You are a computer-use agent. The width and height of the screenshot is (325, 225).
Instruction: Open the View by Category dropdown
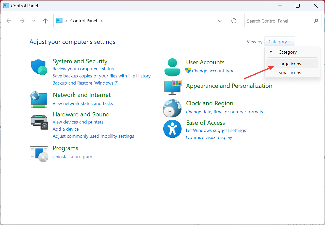[x=280, y=42]
